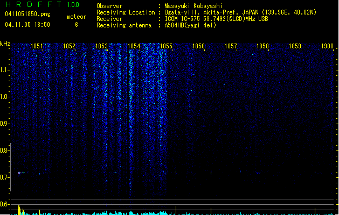The width and height of the screenshot is (339, 215).
Task: Click the 1855 time marker
Action: coord(166,46)
